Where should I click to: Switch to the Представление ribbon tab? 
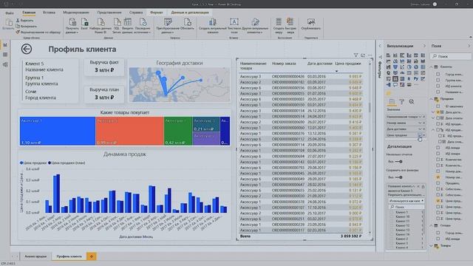pyautogui.click(x=109, y=13)
